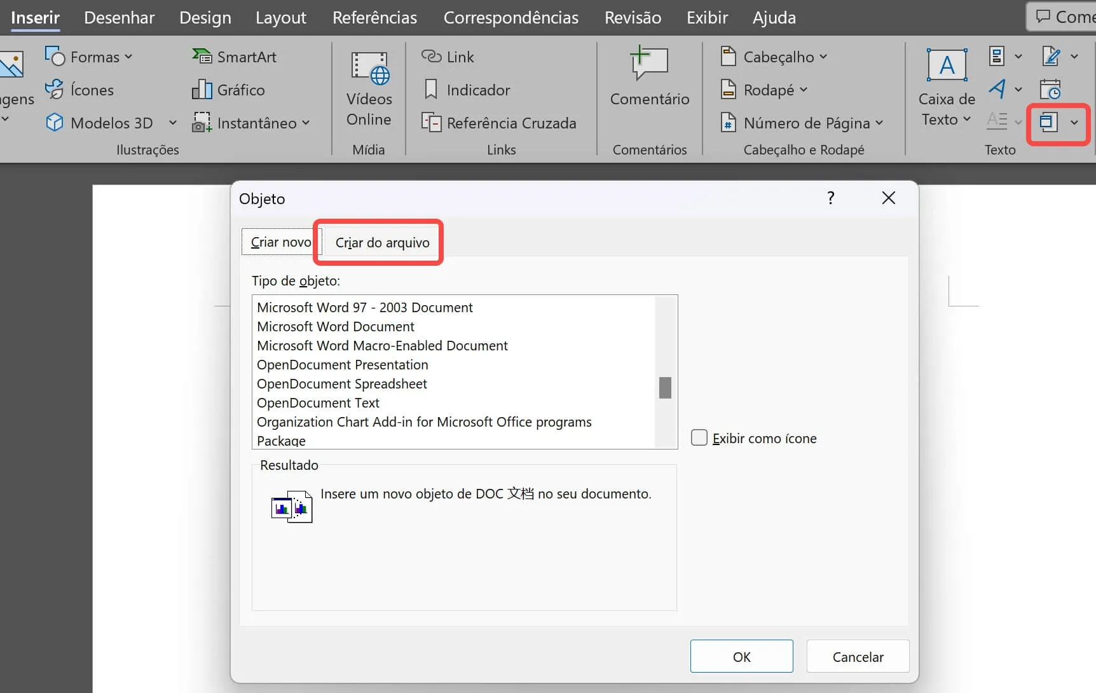Choose Organization Chart Add-in list entry
Screen dimensions: 1096x693
coord(424,422)
